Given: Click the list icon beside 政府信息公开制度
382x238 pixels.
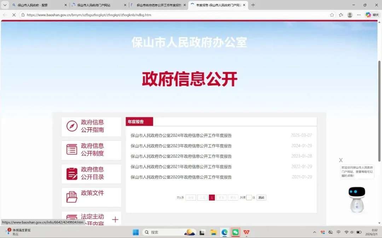Looking at the screenshot, I should (x=72, y=149).
